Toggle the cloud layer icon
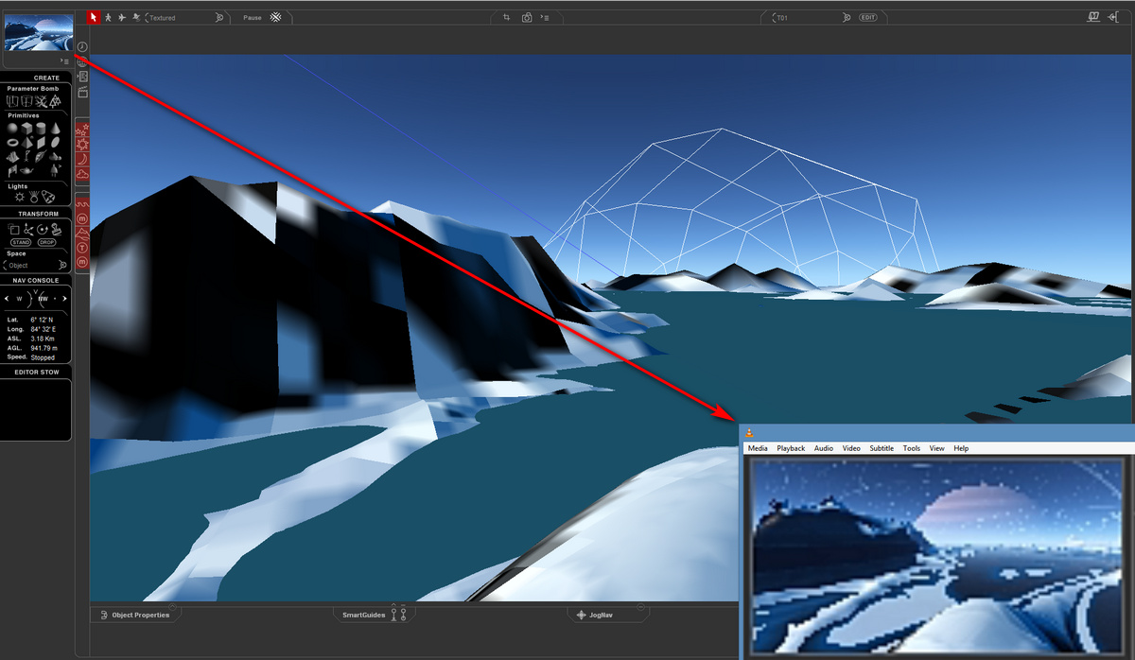1135x660 pixels. point(82,174)
